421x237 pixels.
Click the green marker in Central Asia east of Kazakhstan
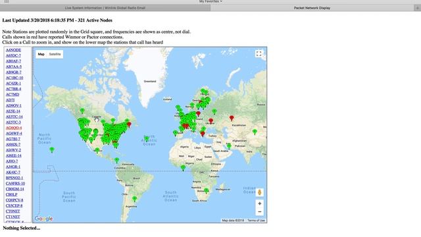[255, 132]
